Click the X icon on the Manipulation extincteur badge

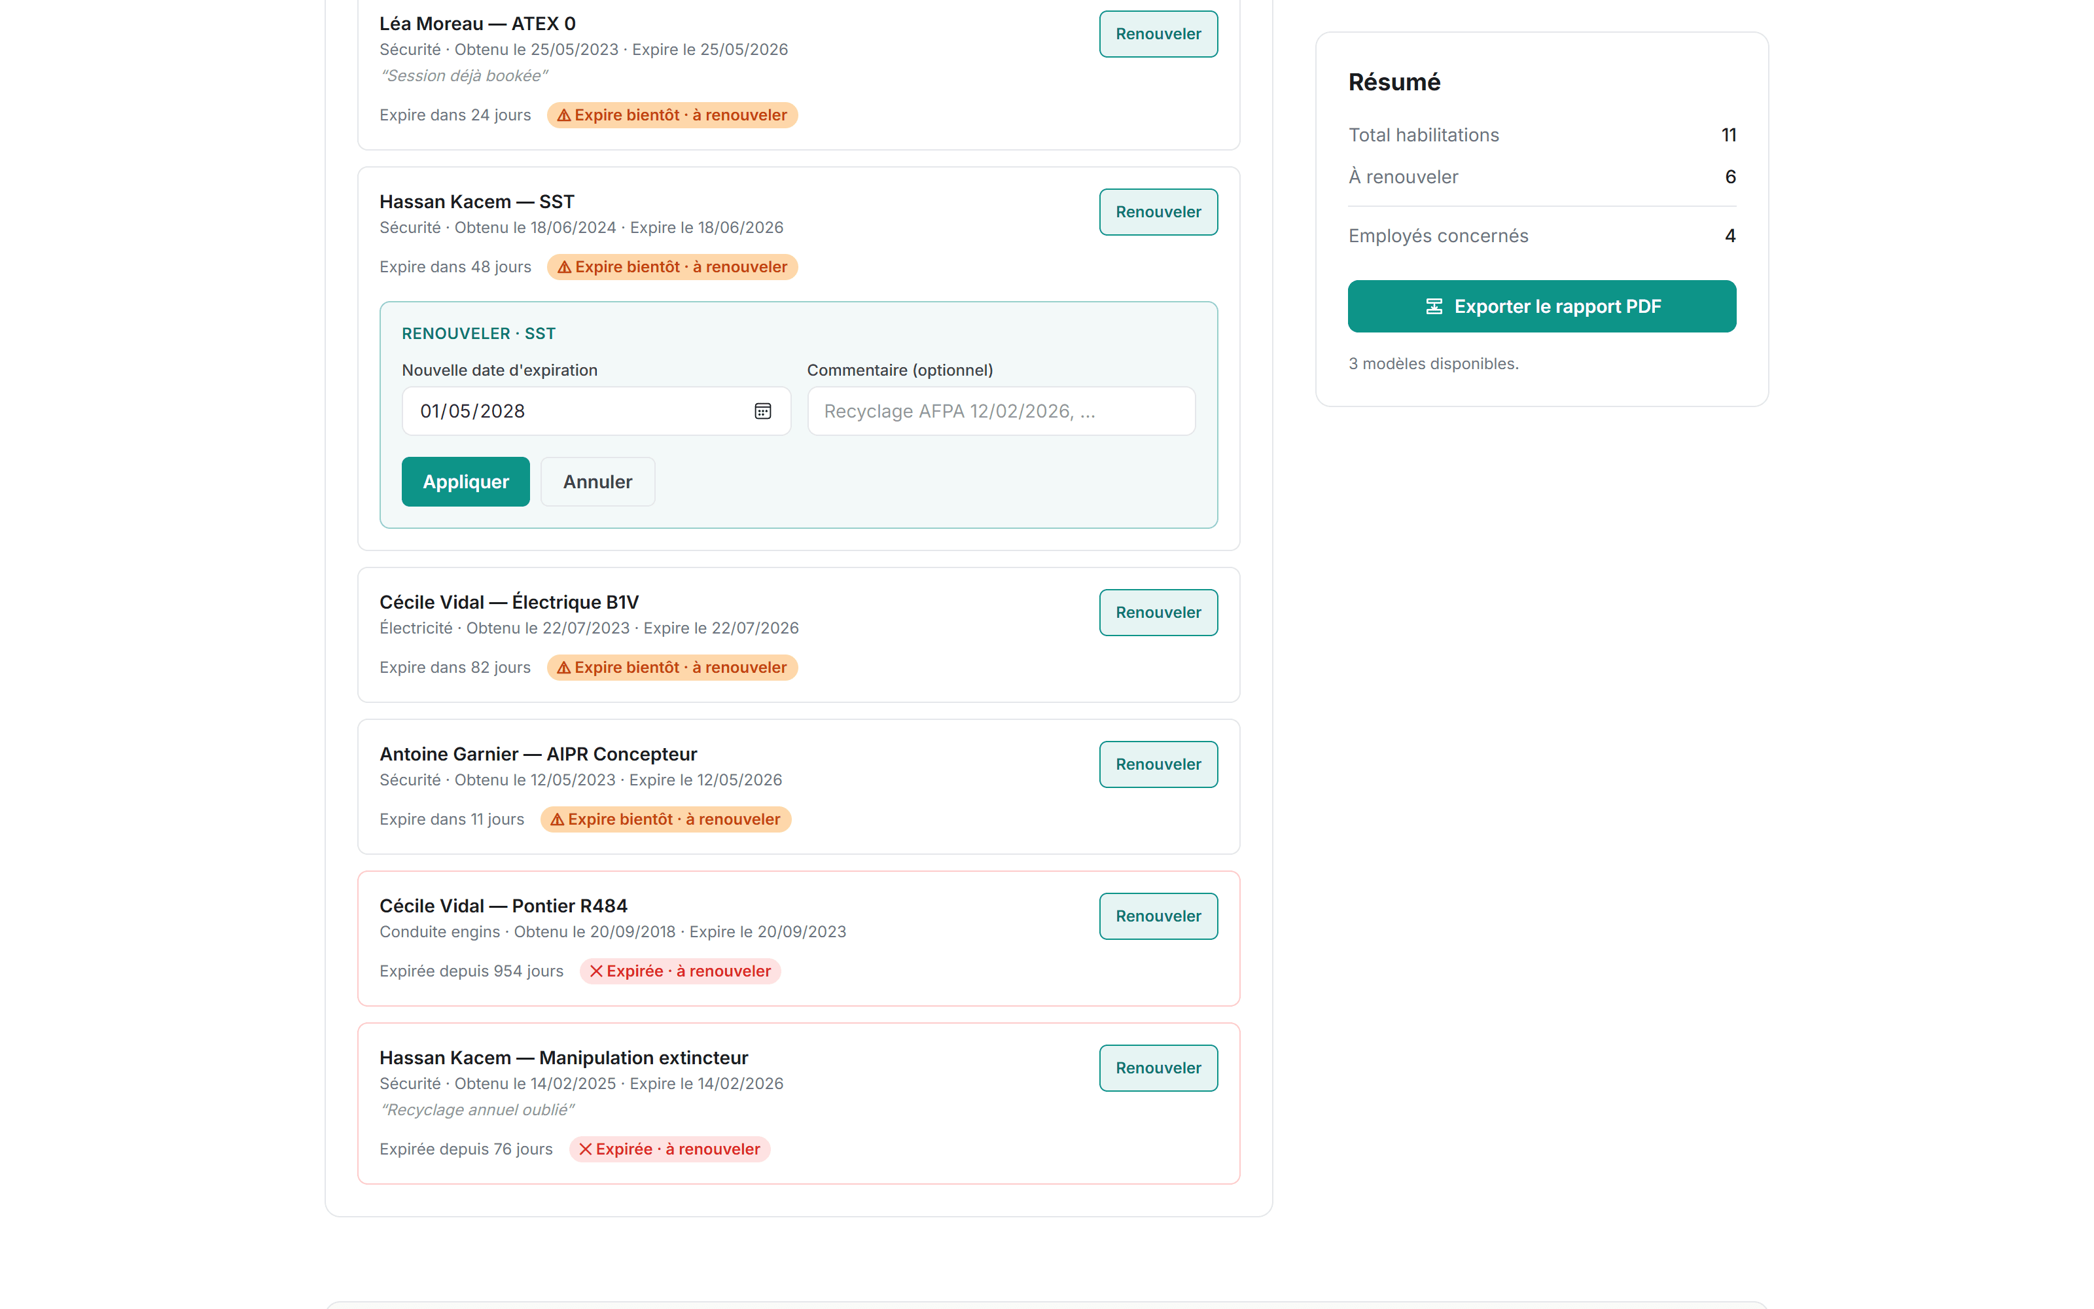(586, 1149)
